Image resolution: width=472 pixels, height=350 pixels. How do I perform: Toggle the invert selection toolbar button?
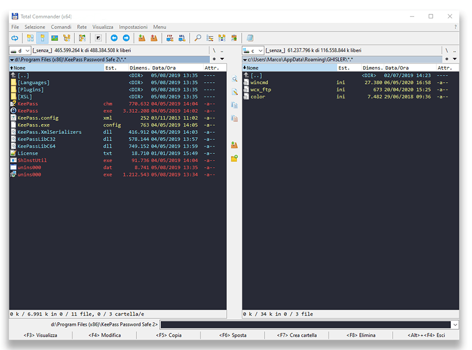[x=98, y=38]
